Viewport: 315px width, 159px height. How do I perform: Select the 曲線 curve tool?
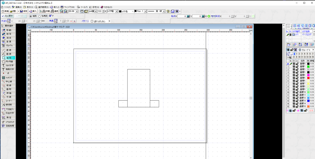(8, 54)
